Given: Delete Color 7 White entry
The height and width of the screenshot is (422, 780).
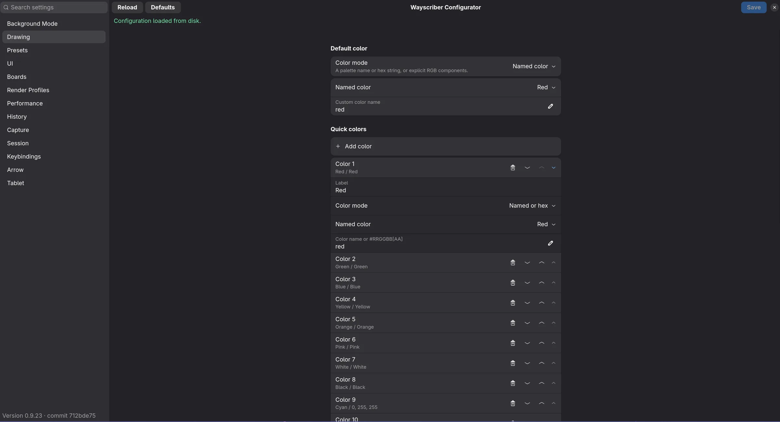Looking at the screenshot, I should 513,363.
